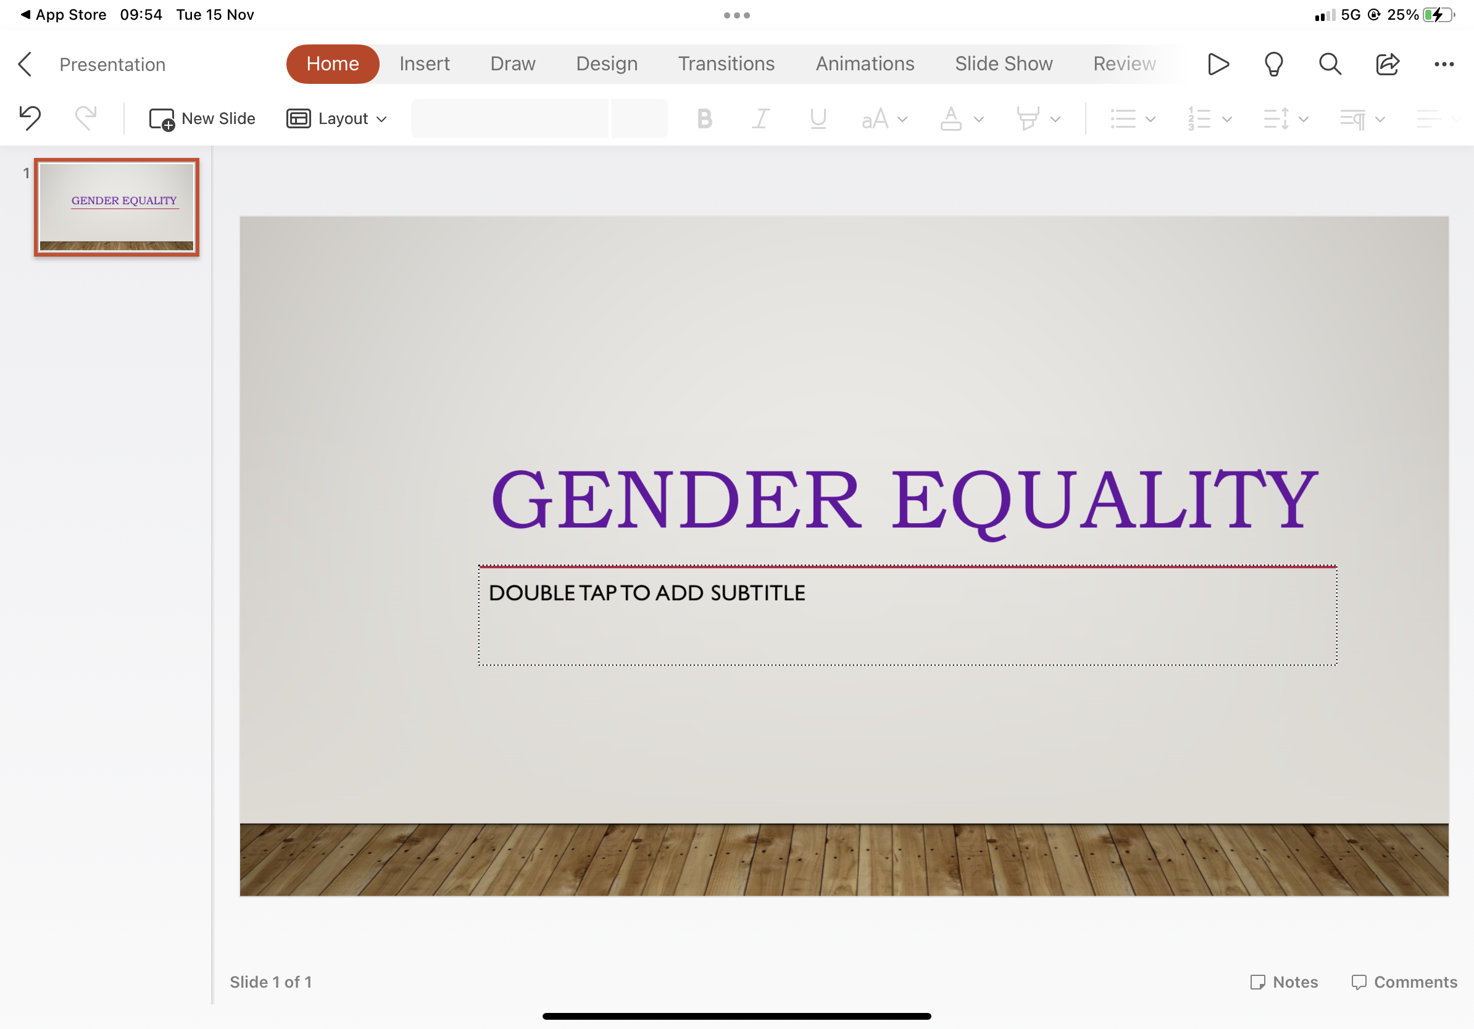
Task: Select slide 1 thumbnail
Action: click(117, 207)
